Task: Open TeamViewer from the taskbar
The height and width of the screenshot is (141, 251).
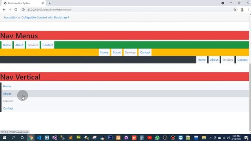Action: click(180, 137)
